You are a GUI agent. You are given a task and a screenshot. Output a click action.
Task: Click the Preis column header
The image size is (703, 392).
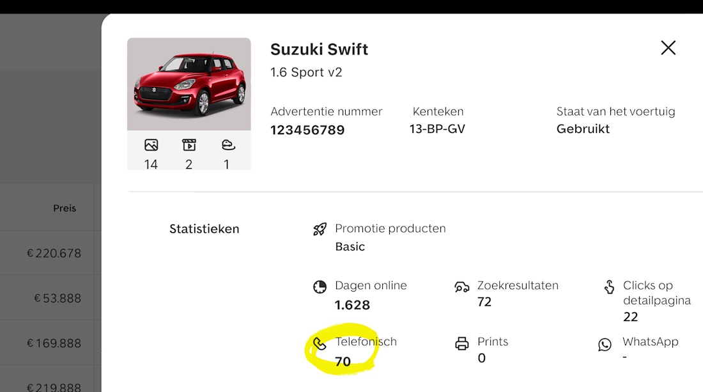[x=65, y=208]
